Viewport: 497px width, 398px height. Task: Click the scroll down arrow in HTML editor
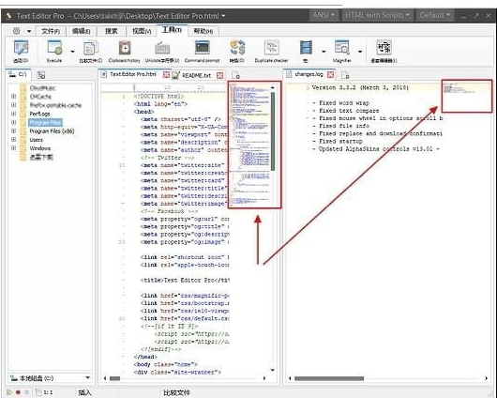coord(273,370)
